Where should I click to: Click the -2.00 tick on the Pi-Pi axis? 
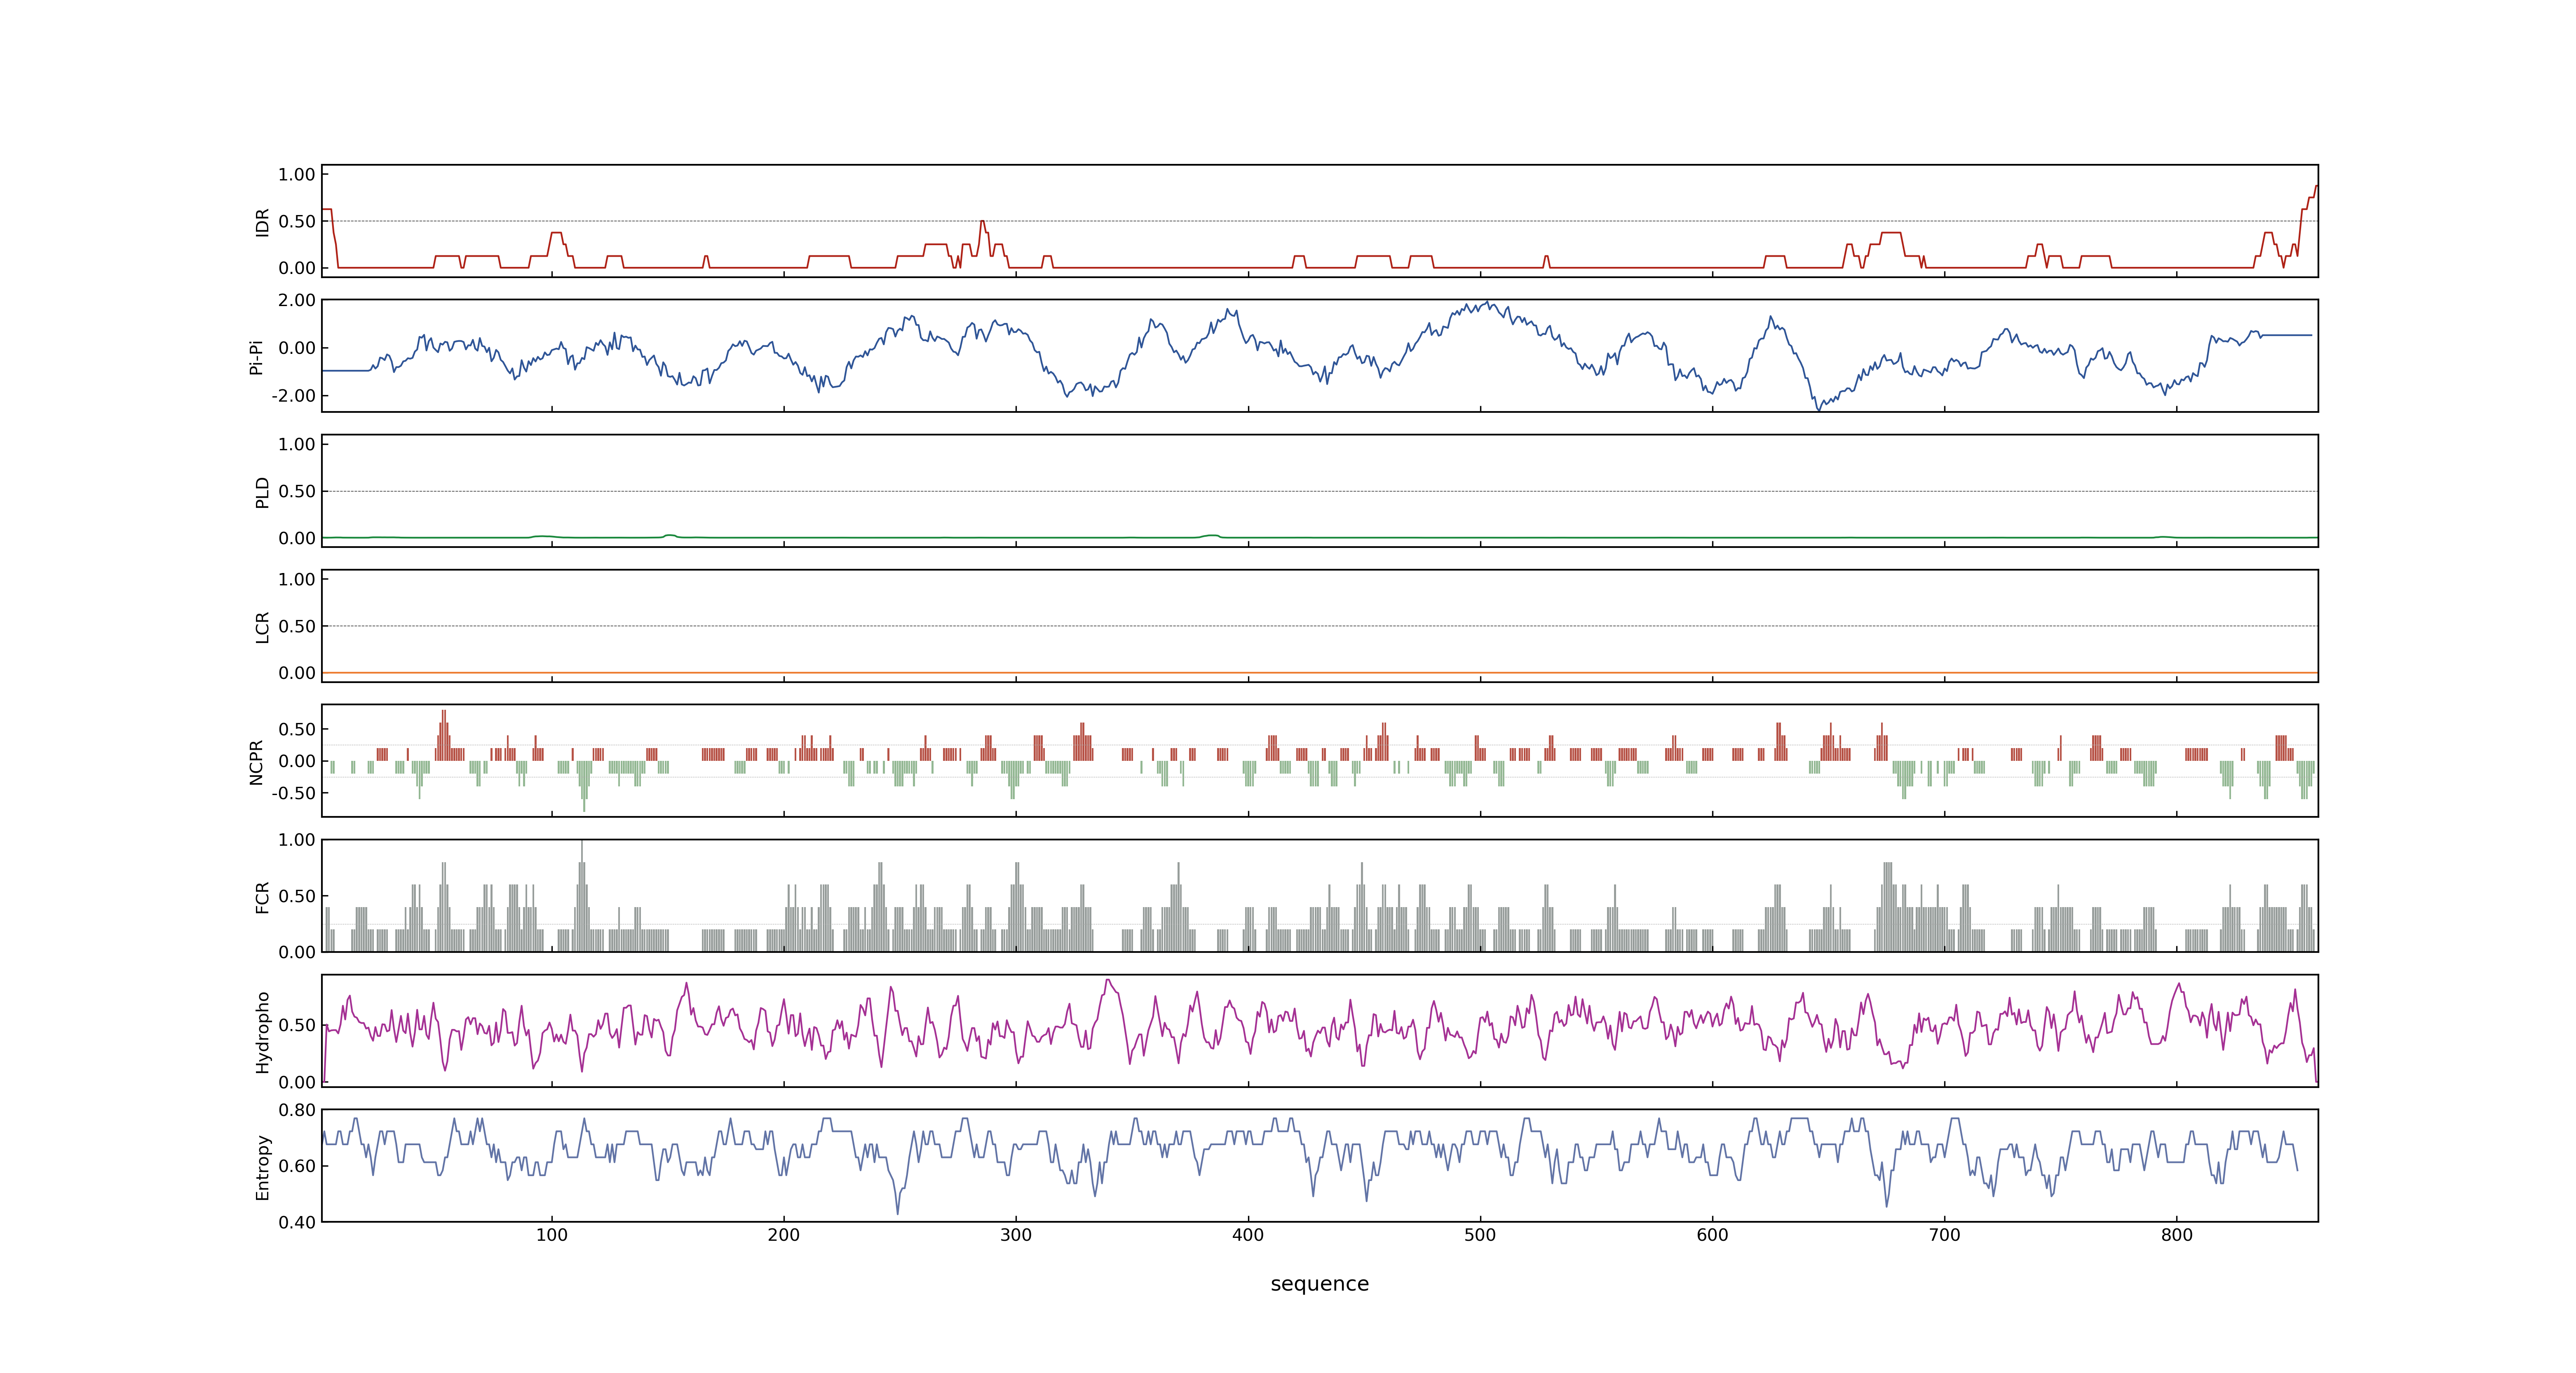tap(294, 396)
